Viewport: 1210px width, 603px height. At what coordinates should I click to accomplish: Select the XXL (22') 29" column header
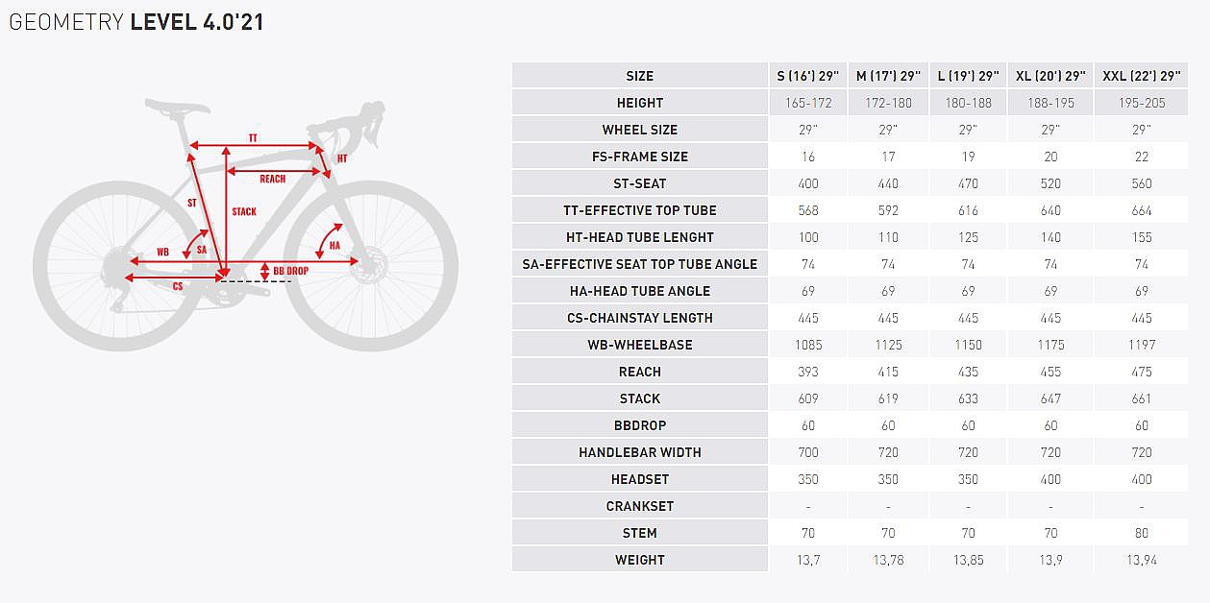(x=1142, y=76)
